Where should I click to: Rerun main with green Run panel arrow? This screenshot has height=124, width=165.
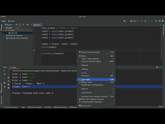[x=4, y=71]
